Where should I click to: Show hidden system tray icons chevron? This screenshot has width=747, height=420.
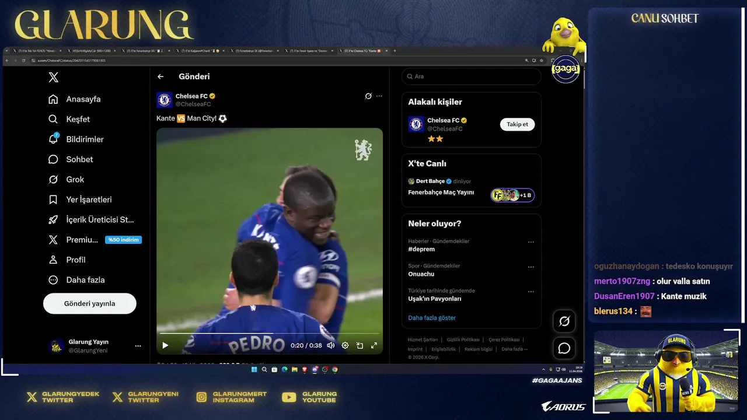pos(543,369)
